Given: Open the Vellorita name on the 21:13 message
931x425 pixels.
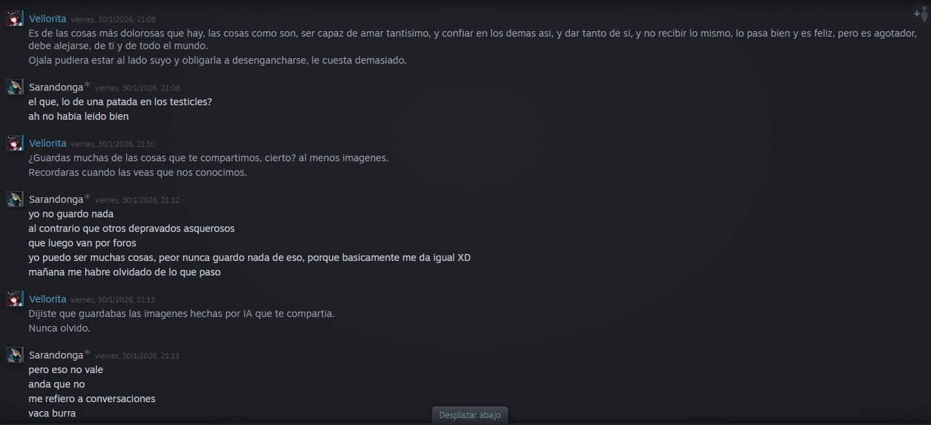Looking at the screenshot, I should [x=48, y=299].
